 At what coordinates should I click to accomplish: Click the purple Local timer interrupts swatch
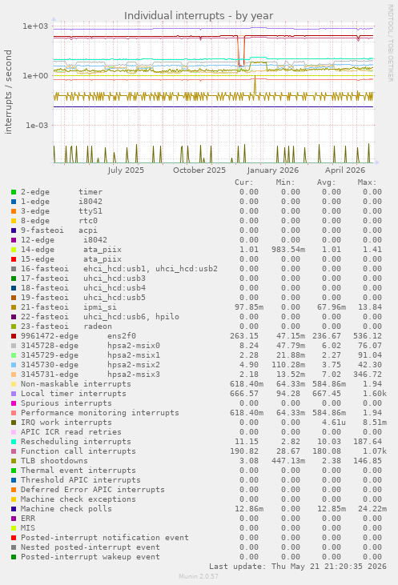pyautogui.click(x=14, y=394)
